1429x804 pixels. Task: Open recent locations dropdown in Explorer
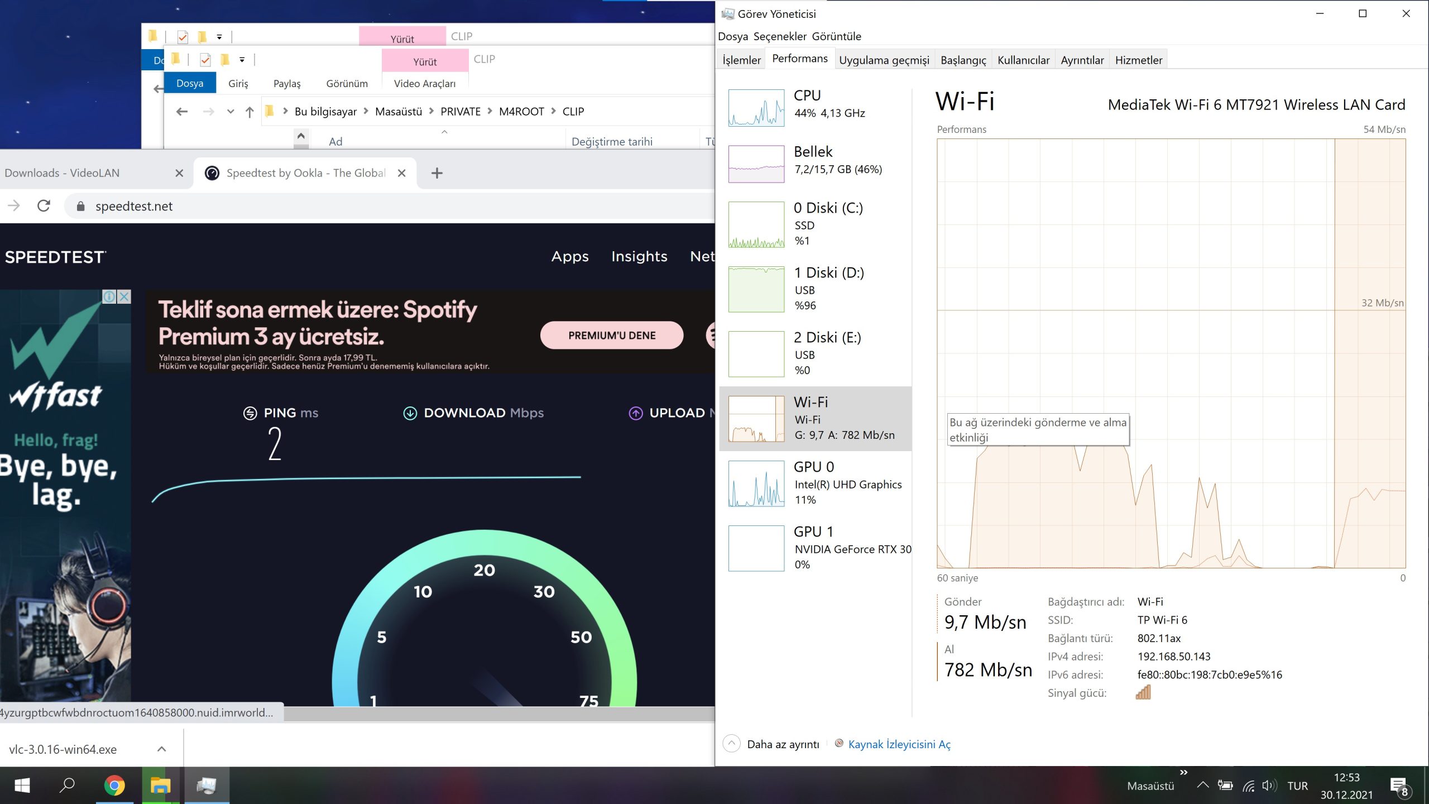click(x=231, y=112)
